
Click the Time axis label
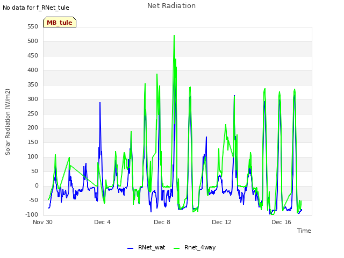[x=304, y=231]
